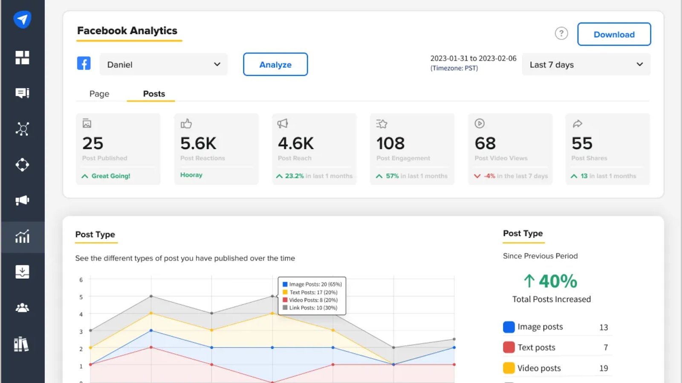Click the Download button
682x383 pixels.
tap(614, 34)
